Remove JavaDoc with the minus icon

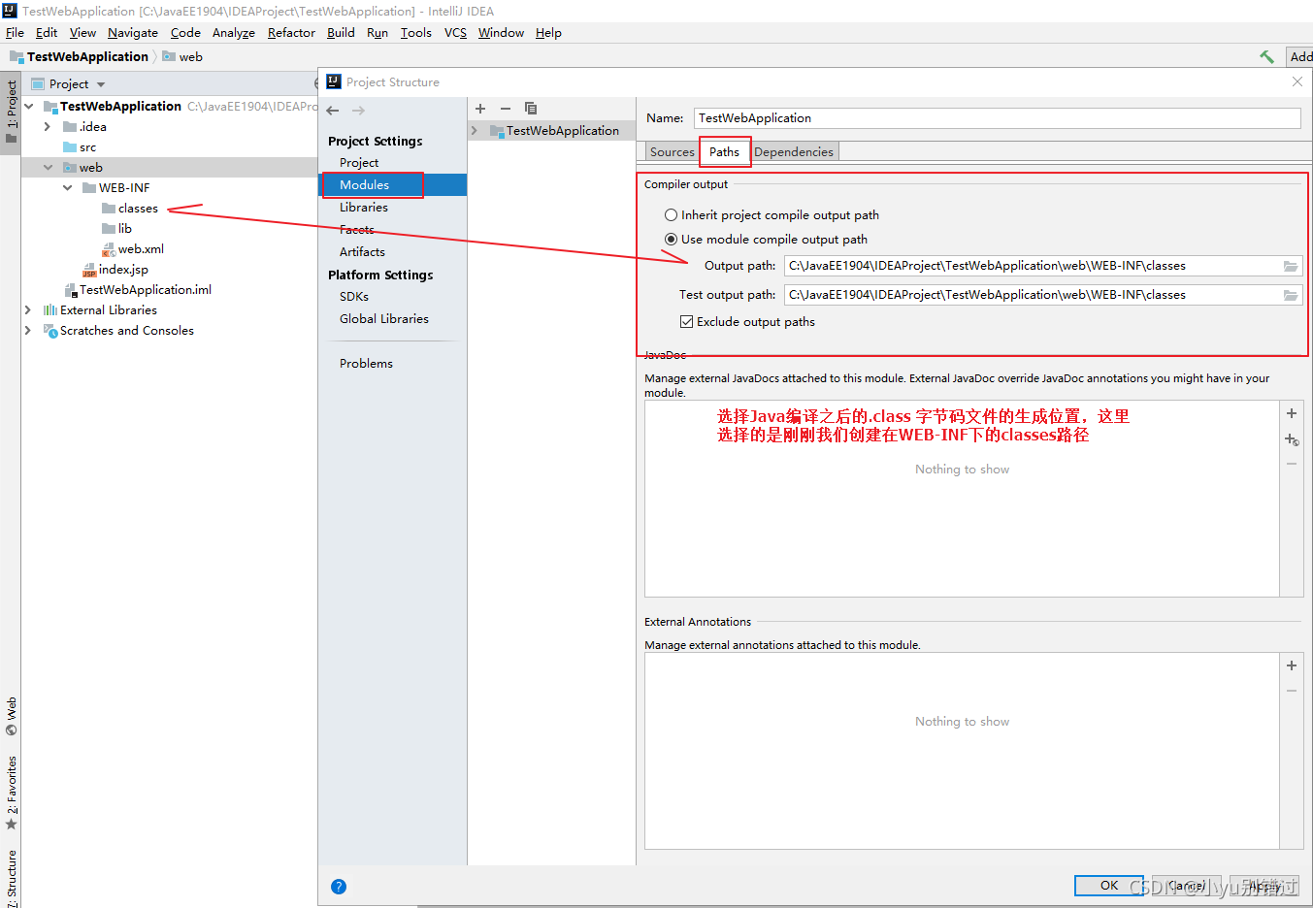pos(1292,465)
